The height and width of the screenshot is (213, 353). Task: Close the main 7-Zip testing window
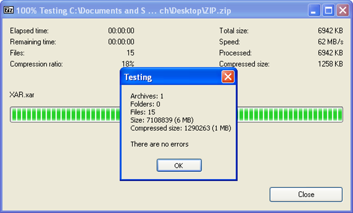tap(343, 10)
